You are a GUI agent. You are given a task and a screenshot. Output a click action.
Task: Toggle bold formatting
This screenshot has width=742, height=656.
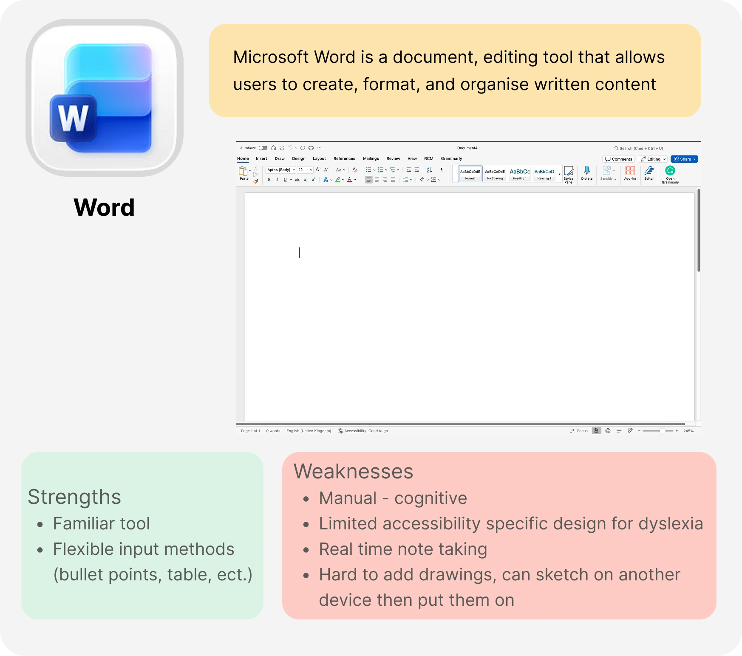click(x=269, y=180)
